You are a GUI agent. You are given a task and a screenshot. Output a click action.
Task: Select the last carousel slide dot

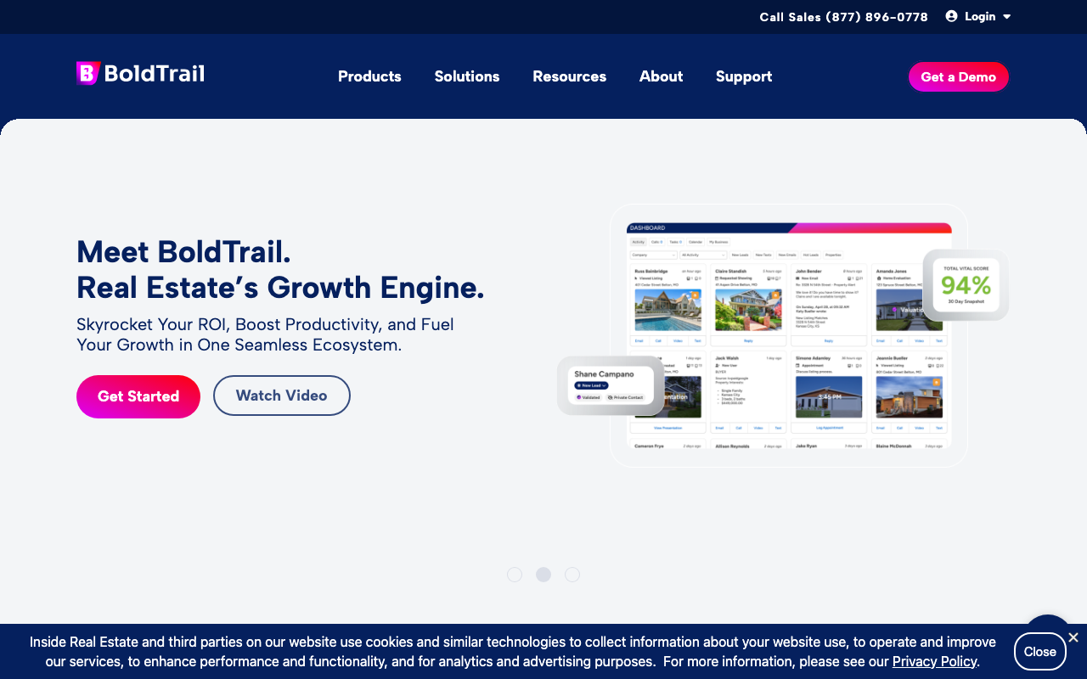click(572, 575)
